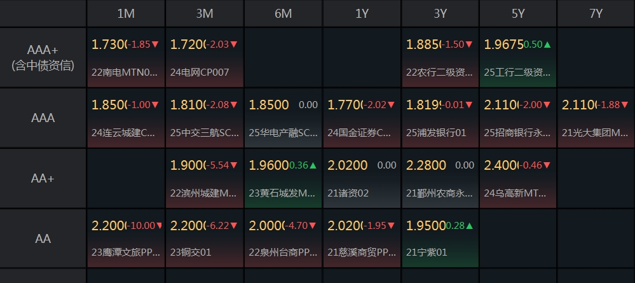
Task: Click the down arrow beside -10.00
Action: tap(160, 226)
